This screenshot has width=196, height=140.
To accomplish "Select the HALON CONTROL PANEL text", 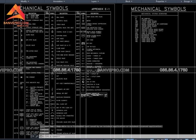I will [33, 73].
